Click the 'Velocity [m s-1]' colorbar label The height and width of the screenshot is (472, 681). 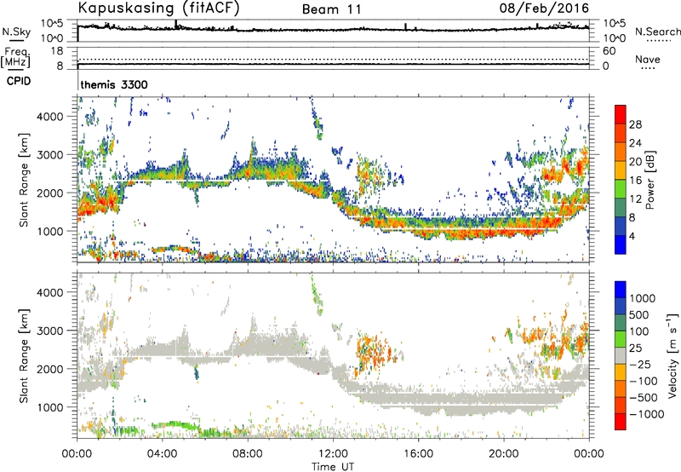pyautogui.click(x=672, y=355)
